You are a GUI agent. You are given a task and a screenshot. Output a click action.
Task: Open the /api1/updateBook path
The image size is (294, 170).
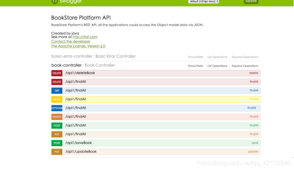(x=81, y=151)
